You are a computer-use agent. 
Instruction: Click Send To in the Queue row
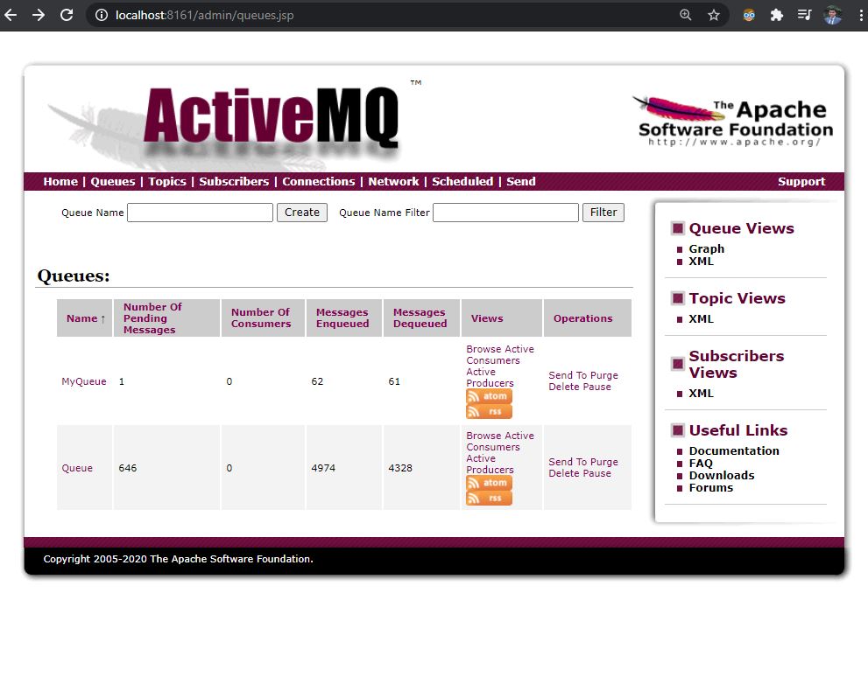568,462
